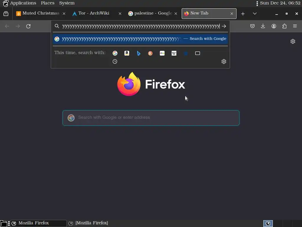This screenshot has width=302, height=227.
Task: Click the highlighted workspace switcher cell
Action: [x=268, y=223]
